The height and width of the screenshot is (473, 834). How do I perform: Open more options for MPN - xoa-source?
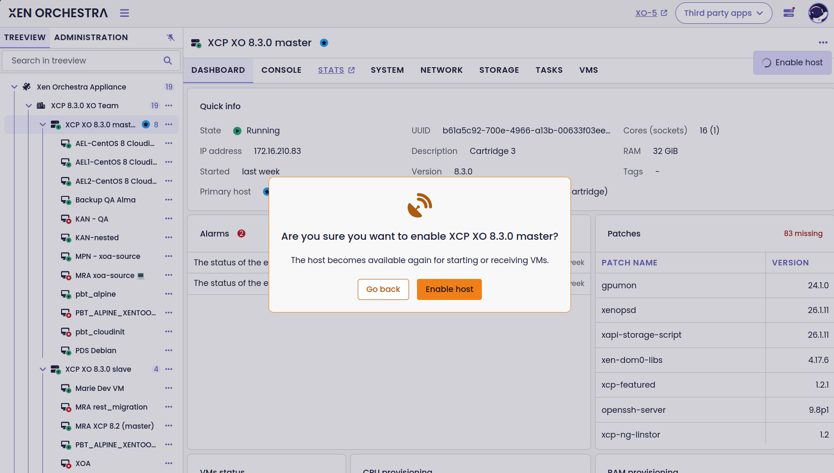(x=169, y=256)
